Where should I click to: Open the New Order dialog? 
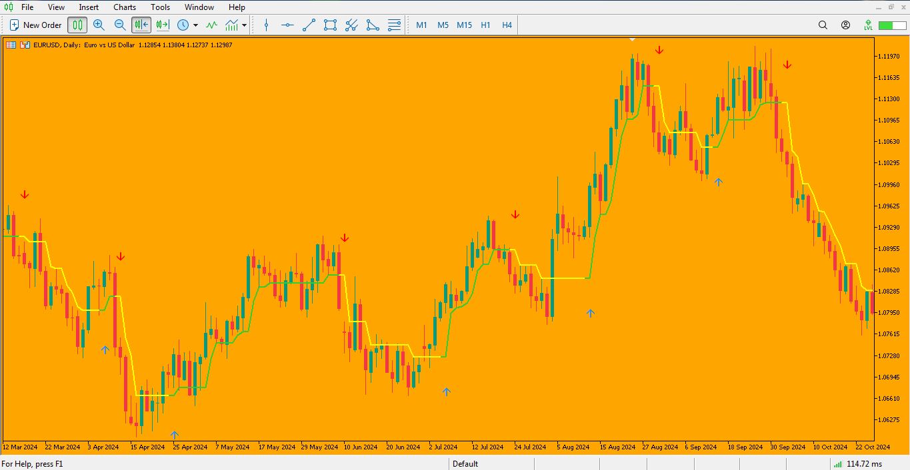click(35, 25)
